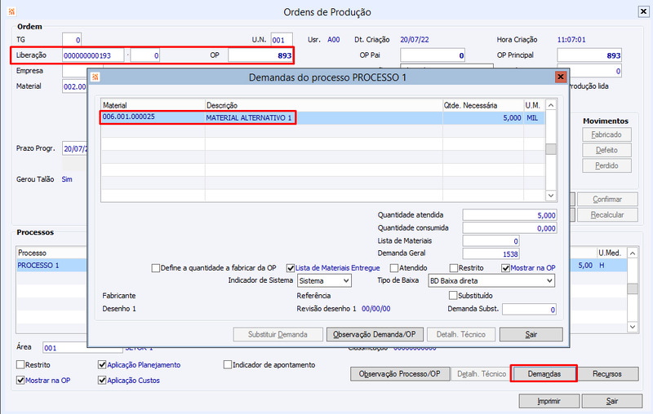The height and width of the screenshot is (414, 653).
Task: Toggle Define a quantidade a fabricar da OP
Action: (x=156, y=268)
